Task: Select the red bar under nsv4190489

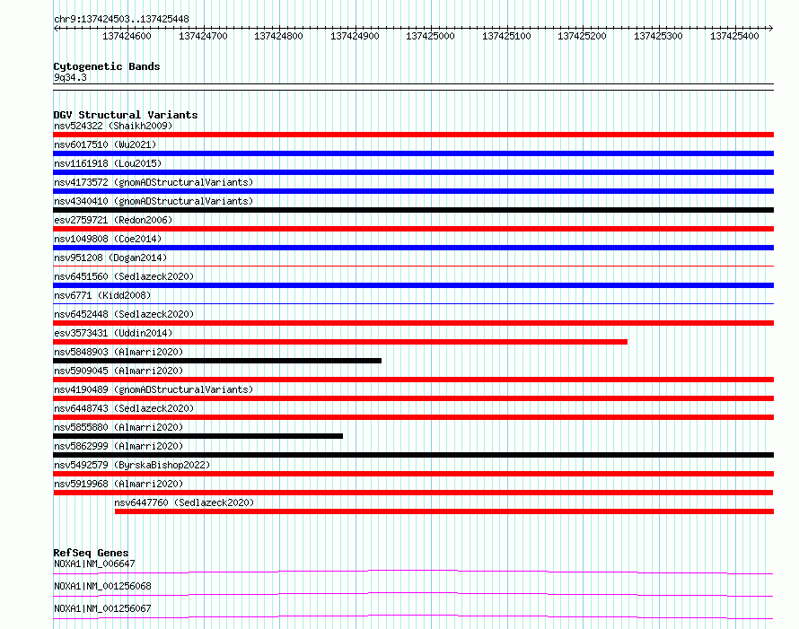Action: tap(413, 398)
